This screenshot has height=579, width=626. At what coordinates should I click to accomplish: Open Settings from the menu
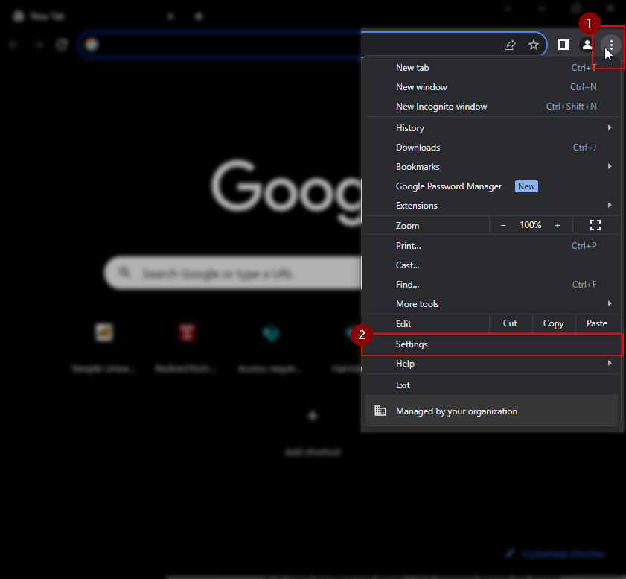click(x=412, y=344)
